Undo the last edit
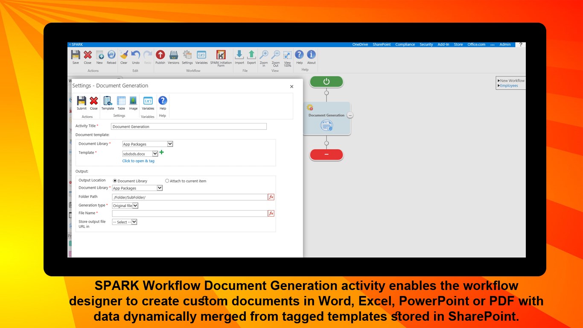This screenshot has height=328, width=583. coord(136,57)
